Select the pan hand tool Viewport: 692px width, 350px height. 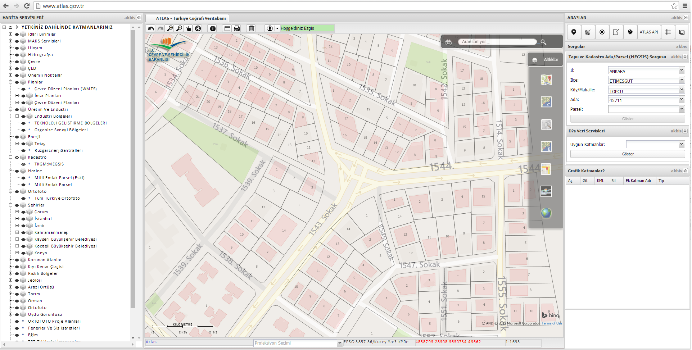[189, 28]
